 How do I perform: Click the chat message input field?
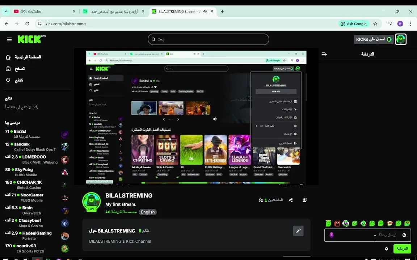click(367, 235)
